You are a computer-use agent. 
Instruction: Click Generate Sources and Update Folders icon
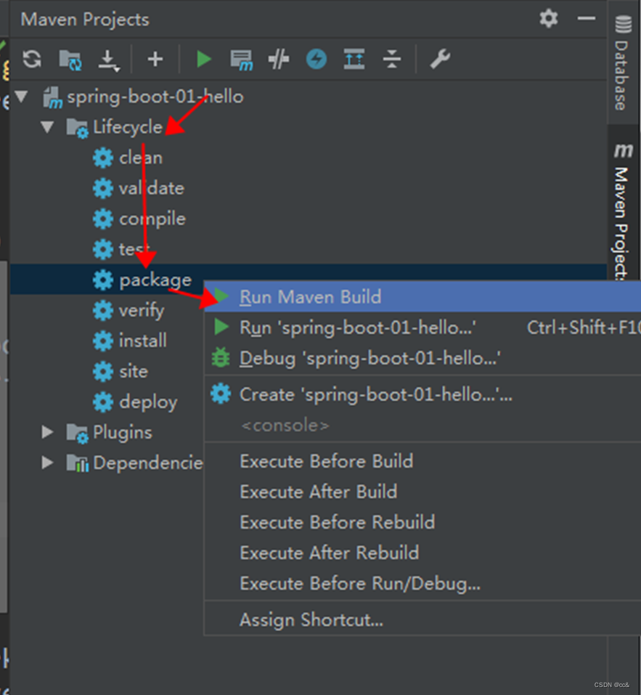click(70, 60)
